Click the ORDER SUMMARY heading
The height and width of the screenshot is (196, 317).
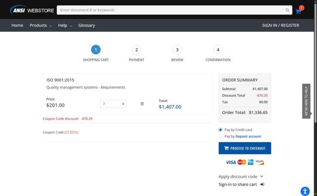click(240, 80)
